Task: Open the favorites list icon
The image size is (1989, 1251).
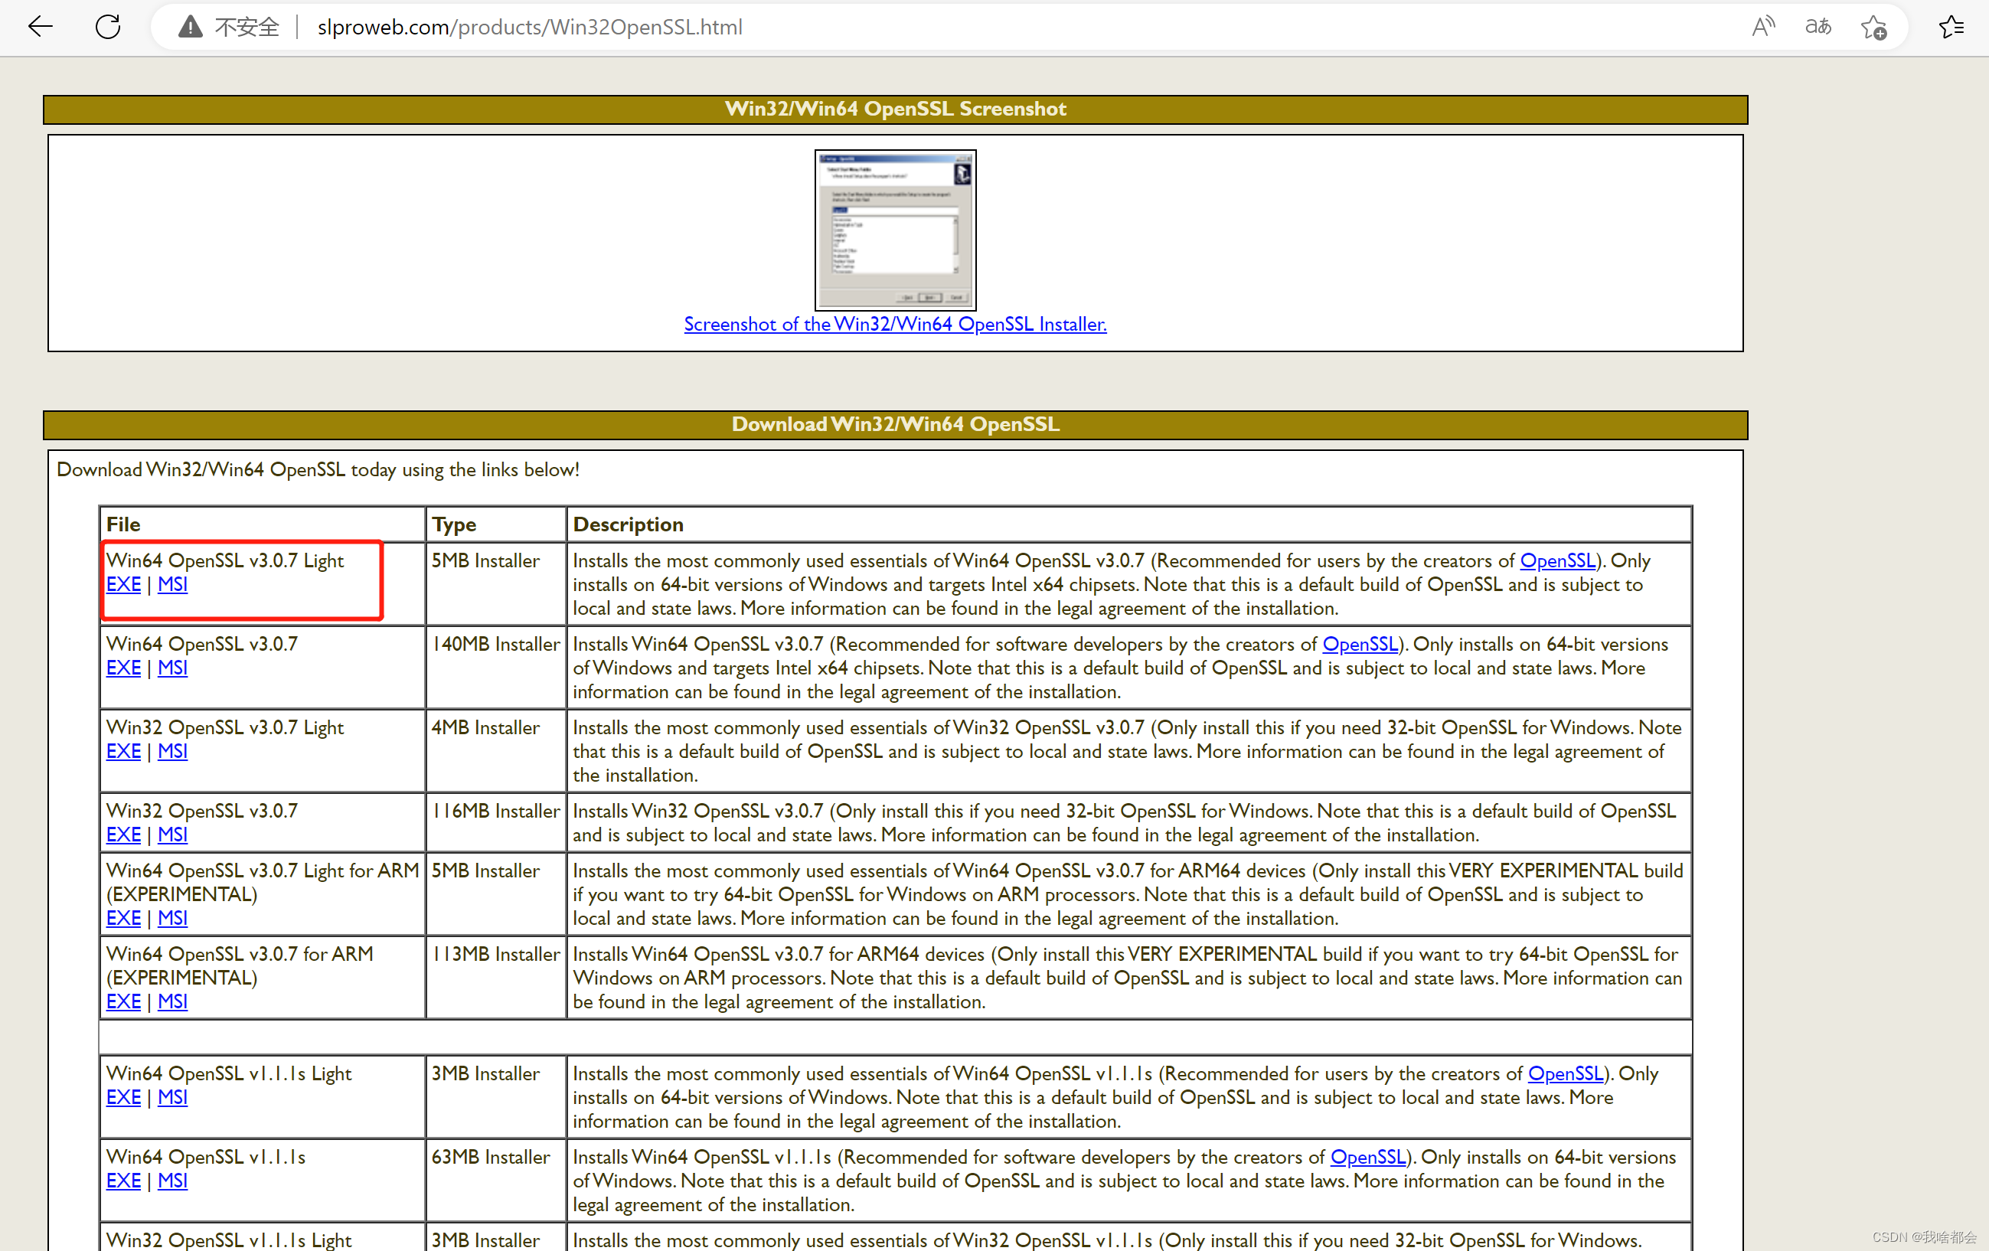Action: [x=1951, y=28]
